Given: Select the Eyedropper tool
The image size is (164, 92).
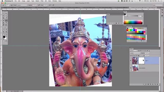Looking at the screenshot, I should [x=6, y=18].
